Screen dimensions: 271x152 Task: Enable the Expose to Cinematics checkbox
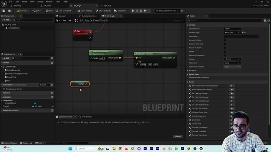pos(225,55)
